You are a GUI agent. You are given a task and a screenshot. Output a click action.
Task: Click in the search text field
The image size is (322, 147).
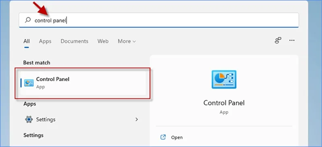click(159, 20)
